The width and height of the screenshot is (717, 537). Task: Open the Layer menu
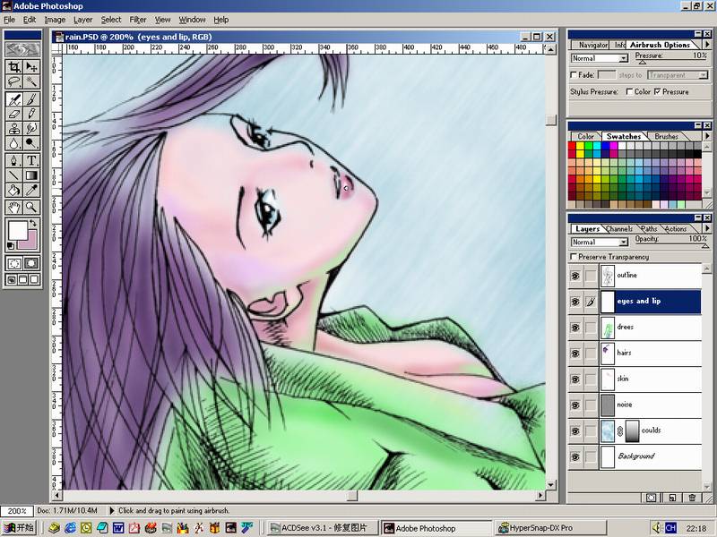[82, 20]
